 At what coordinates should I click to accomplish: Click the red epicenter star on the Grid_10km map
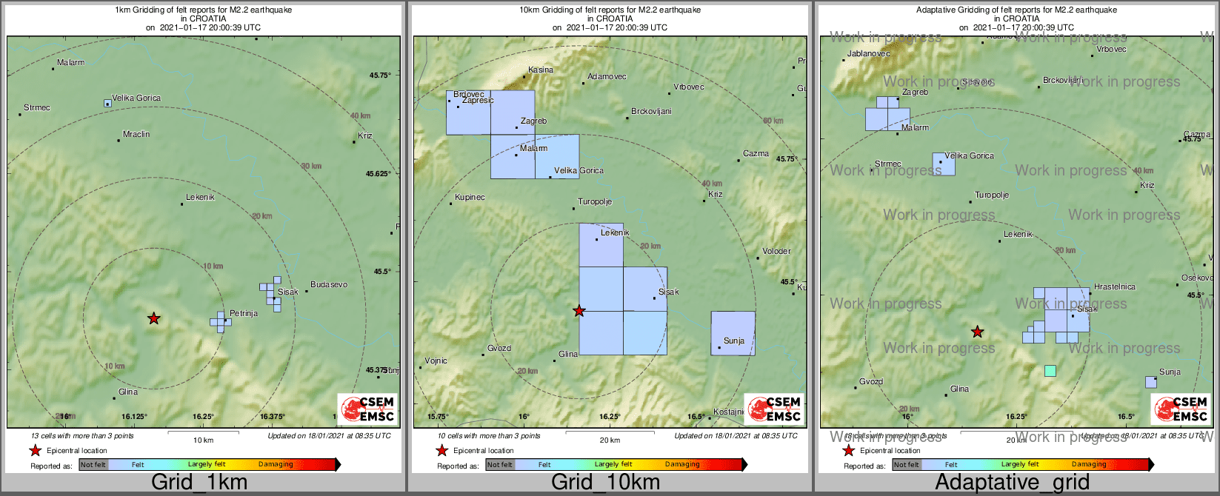tap(579, 311)
